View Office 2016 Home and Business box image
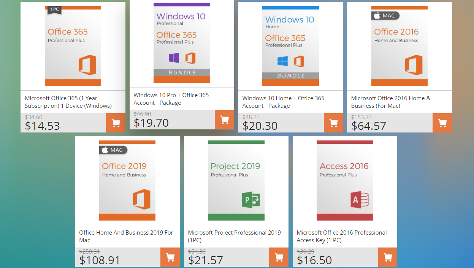Viewport: 474px width, 268px height. [399, 46]
